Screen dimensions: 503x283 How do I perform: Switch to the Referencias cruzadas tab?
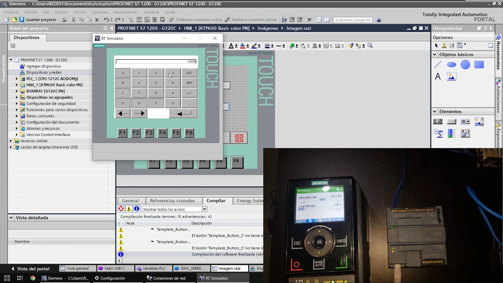point(172,200)
